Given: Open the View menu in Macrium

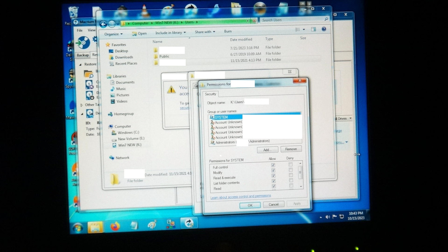Looking at the screenshot, I should [91, 30].
